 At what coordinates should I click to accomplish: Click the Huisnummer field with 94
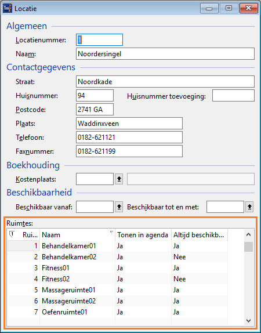(95, 96)
